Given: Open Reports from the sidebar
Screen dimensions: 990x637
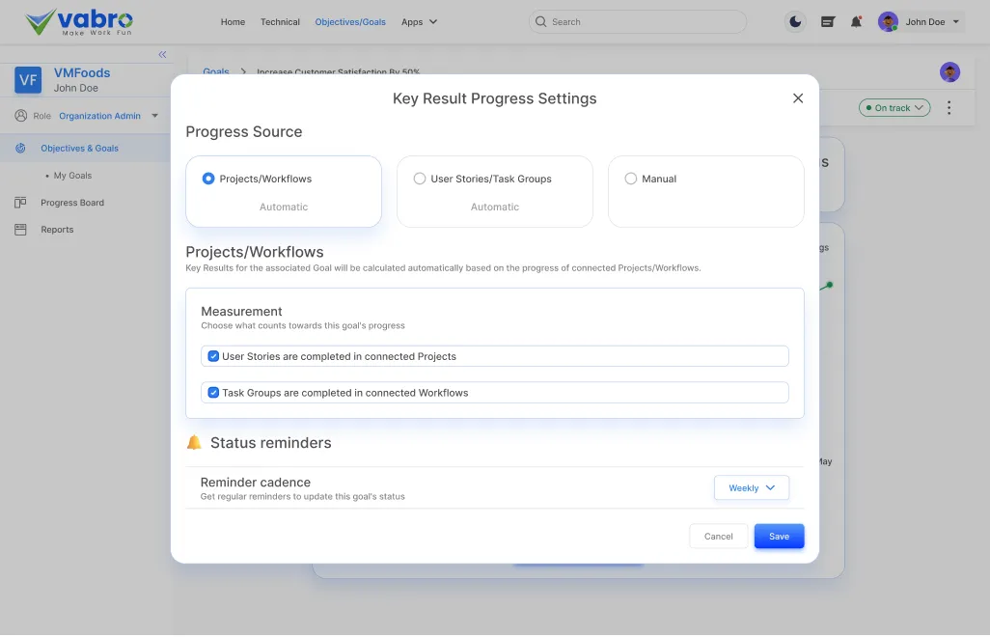Looking at the screenshot, I should click(x=57, y=230).
